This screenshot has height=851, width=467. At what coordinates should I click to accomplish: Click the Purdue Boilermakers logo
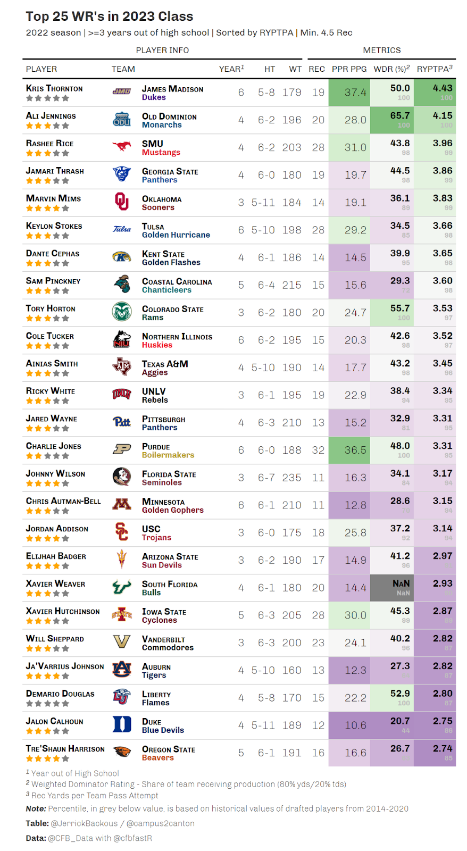[122, 449]
